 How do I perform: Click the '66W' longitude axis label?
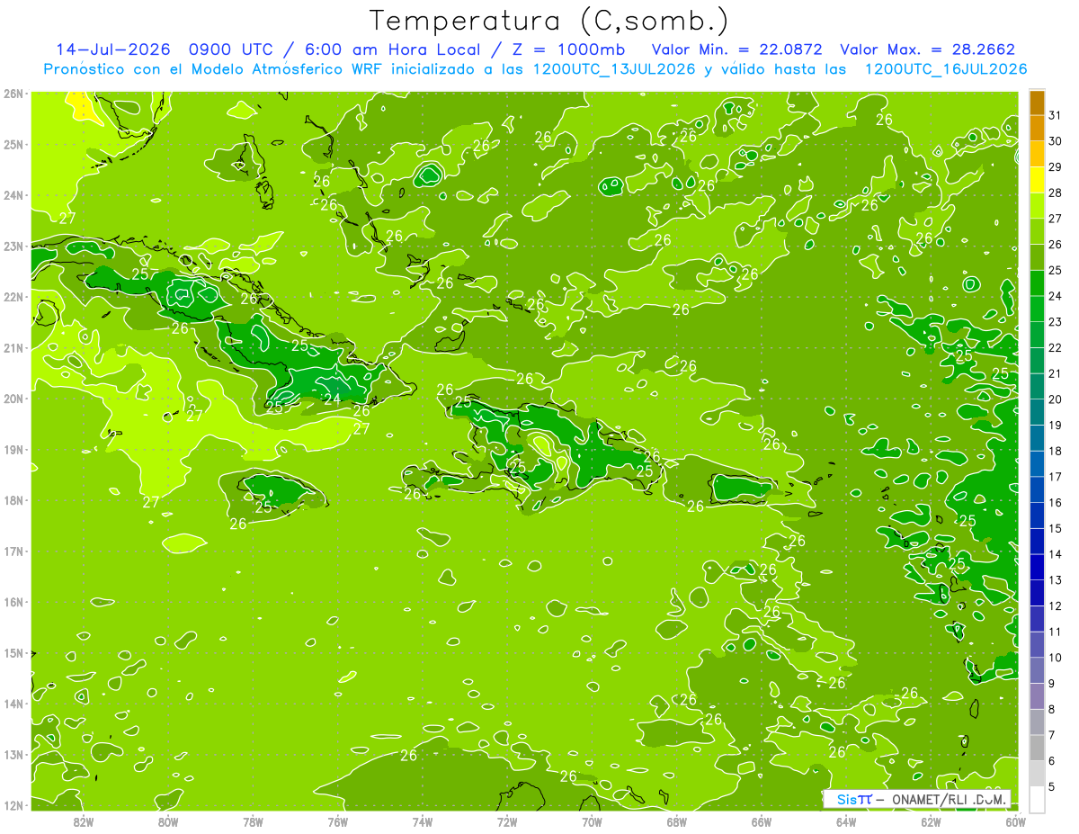(x=762, y=821)
